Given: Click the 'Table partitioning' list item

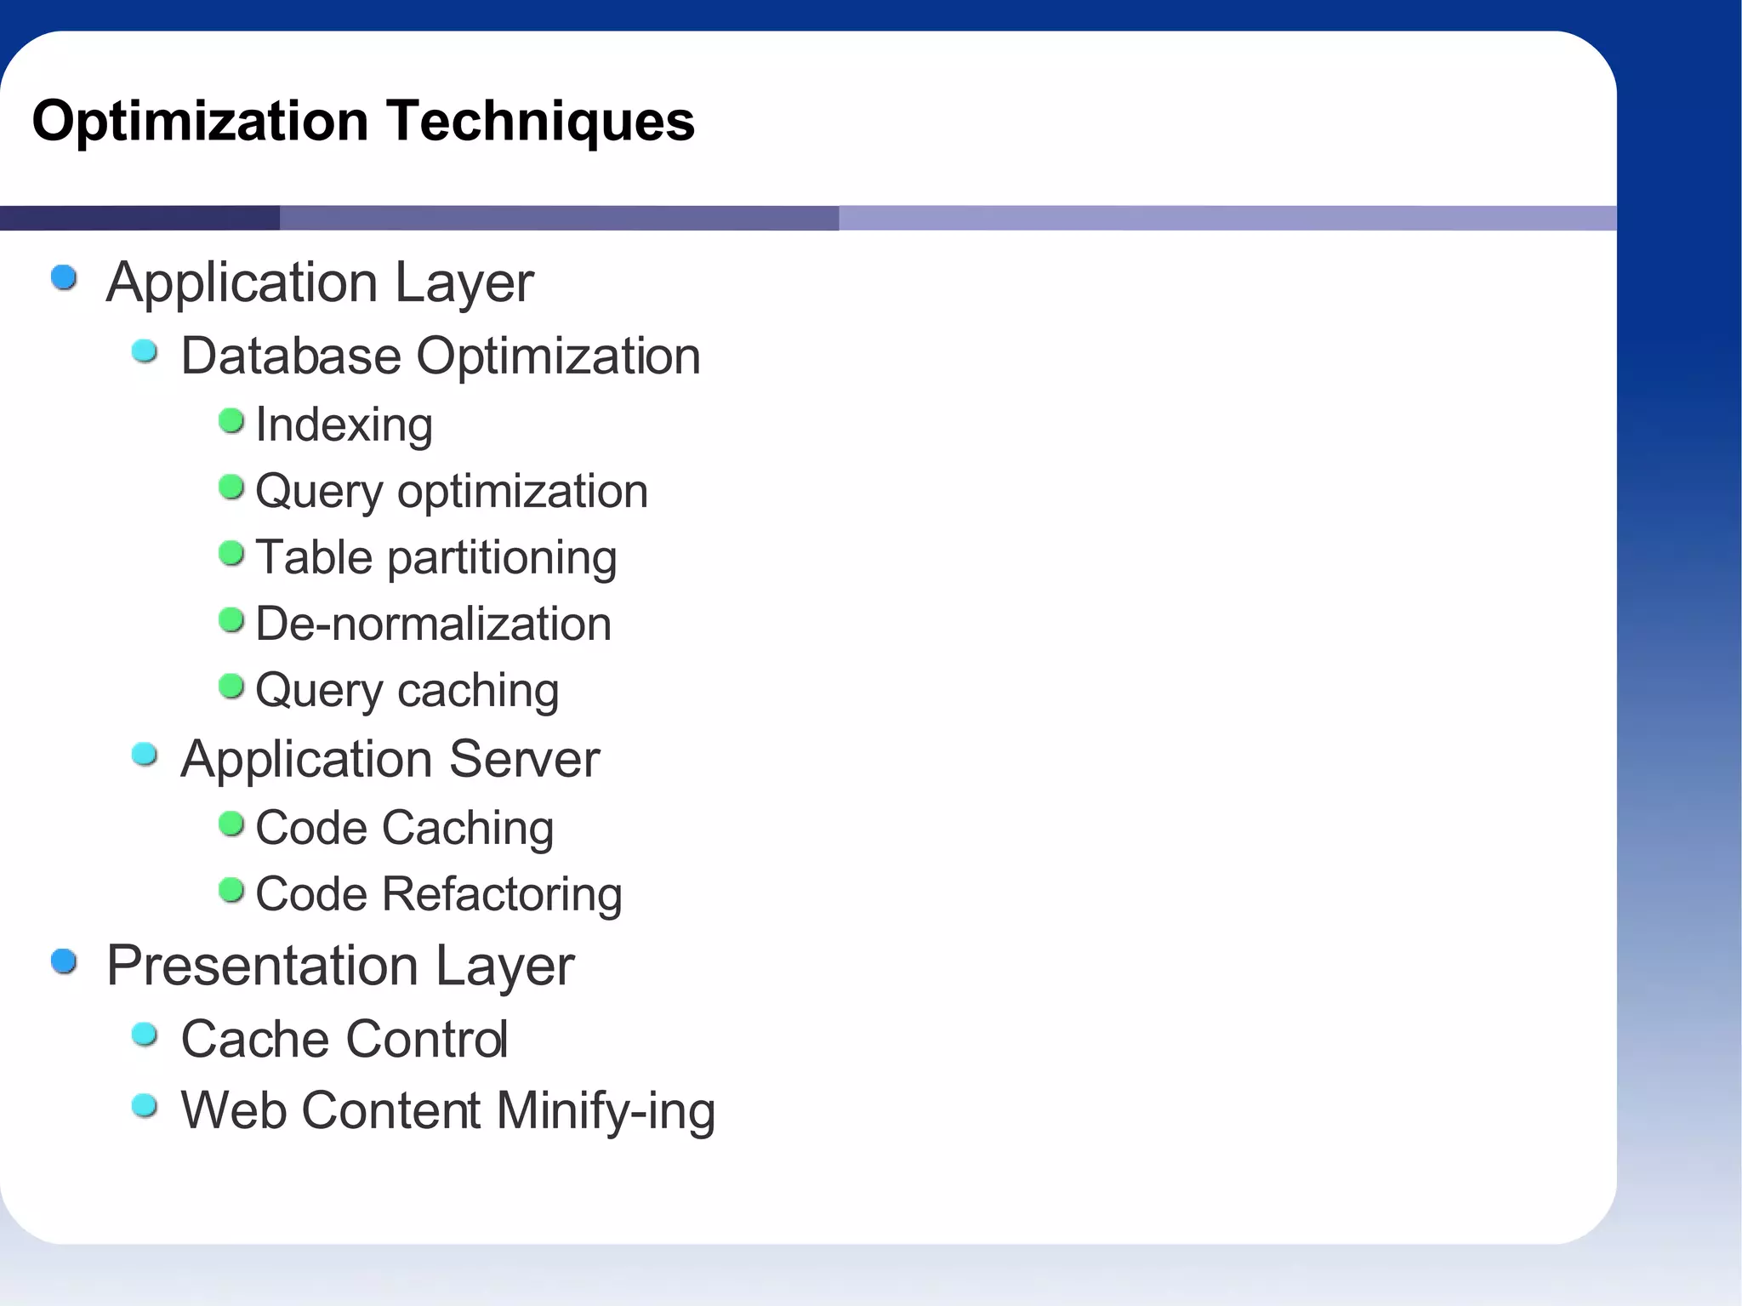Looking at the screenshot, I should (436, 558).
